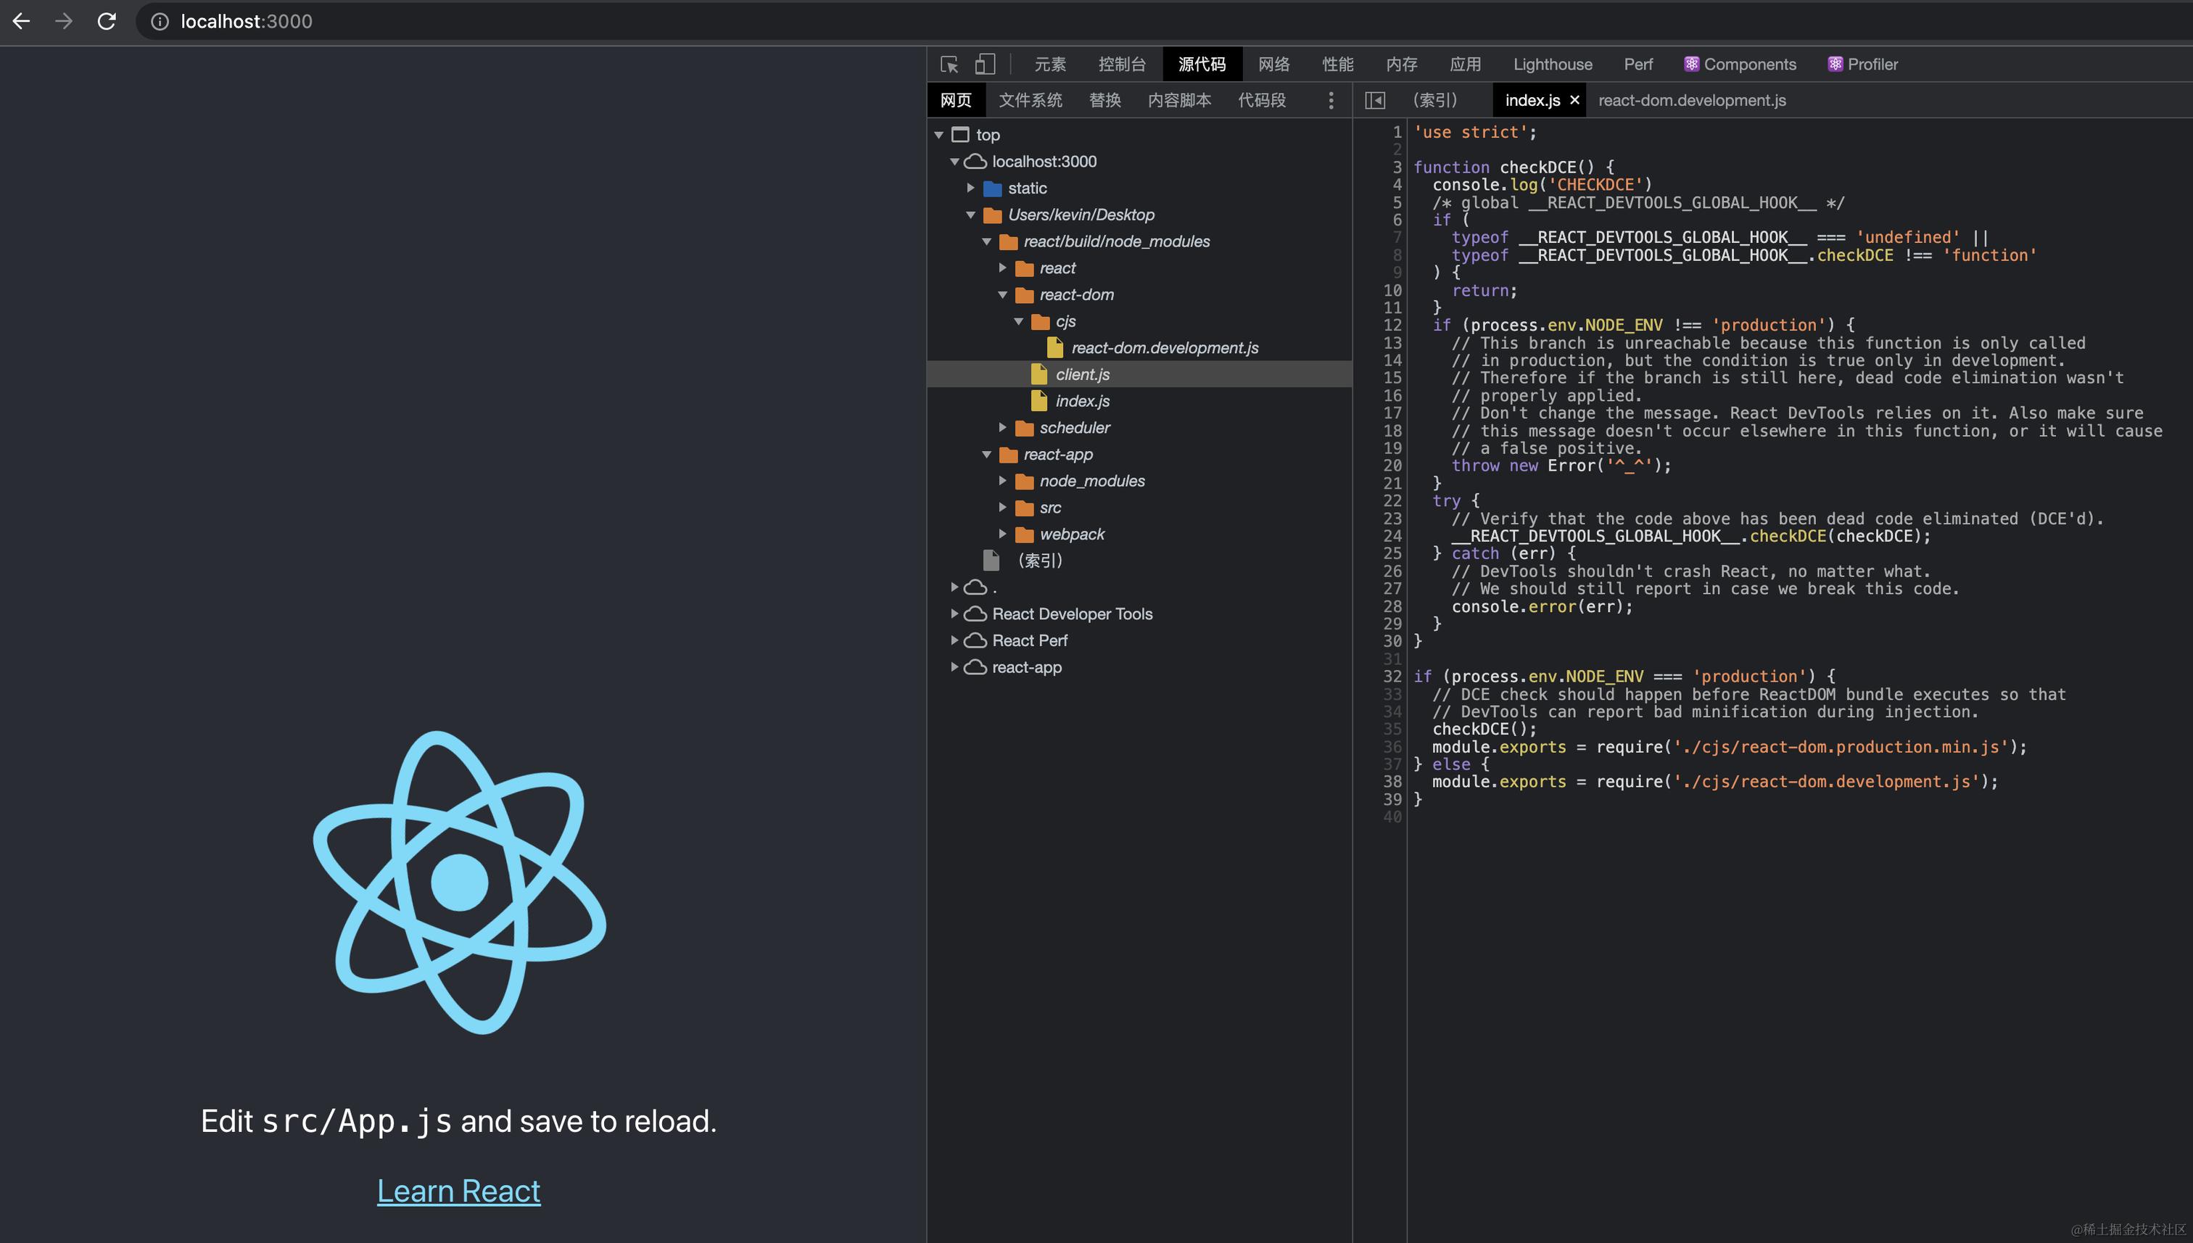Open the 内存 (Memory) tab
Viewport: 2193px width, 1243px height.
pos(1402,64)
